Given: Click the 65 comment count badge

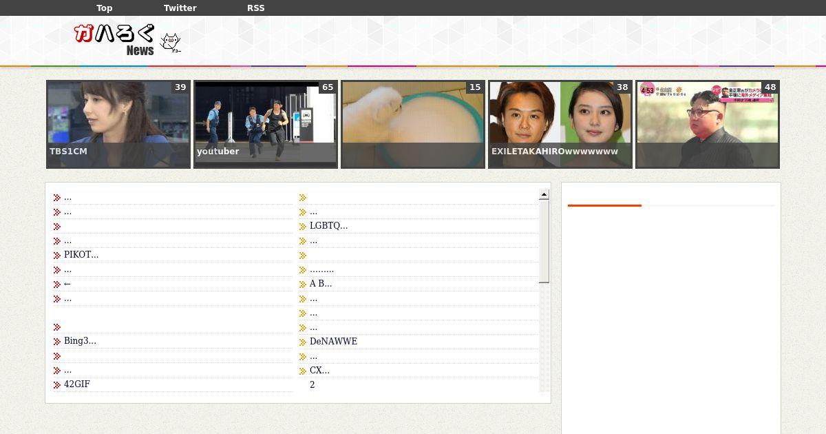Looking at the screenshot, I should (328, 87).
